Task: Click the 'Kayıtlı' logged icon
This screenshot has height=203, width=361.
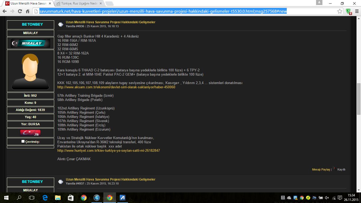Action: point(335,169)
